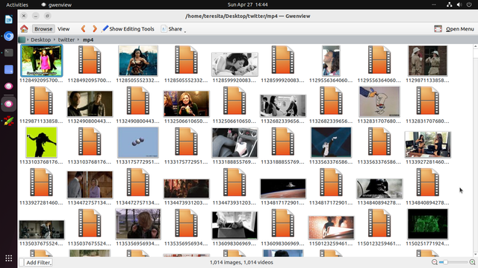Click the zoom out magnifier icon
This screenshot has height=268, width=478.
pyautogui.click(x=435, y=262)
